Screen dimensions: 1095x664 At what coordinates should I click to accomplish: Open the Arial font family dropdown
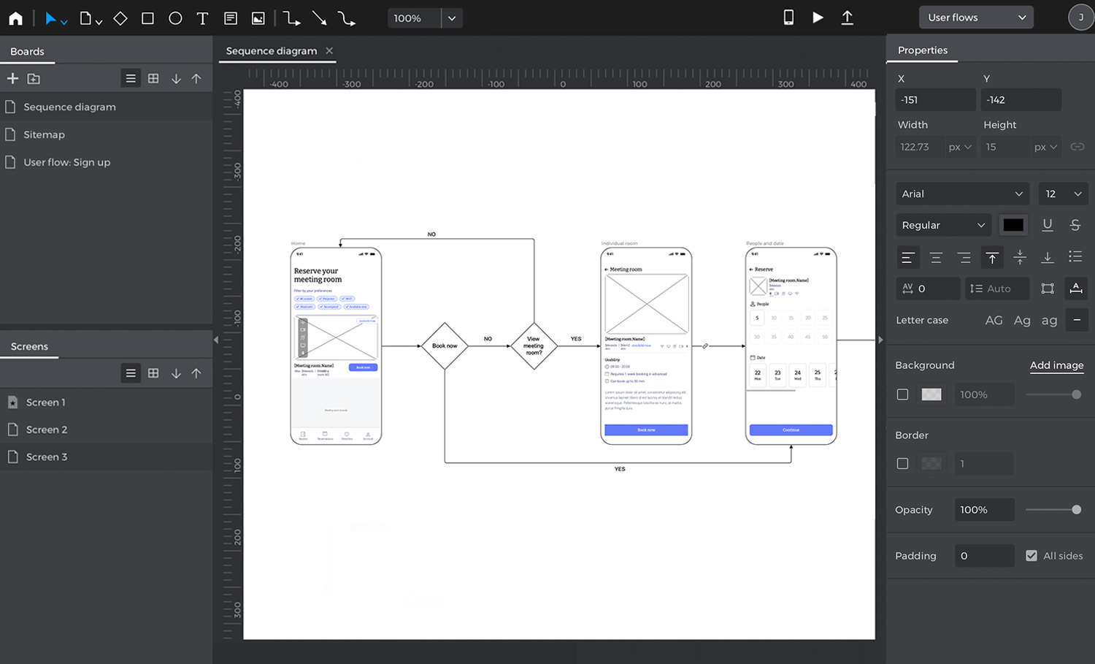coord(961,194)
